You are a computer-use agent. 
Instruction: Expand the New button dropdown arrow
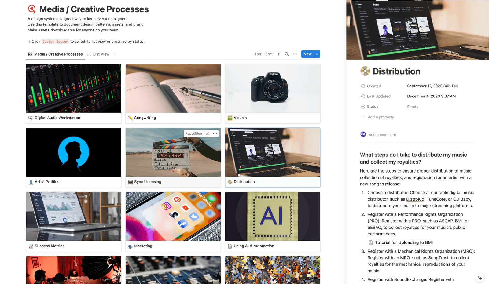click(317, 54)
